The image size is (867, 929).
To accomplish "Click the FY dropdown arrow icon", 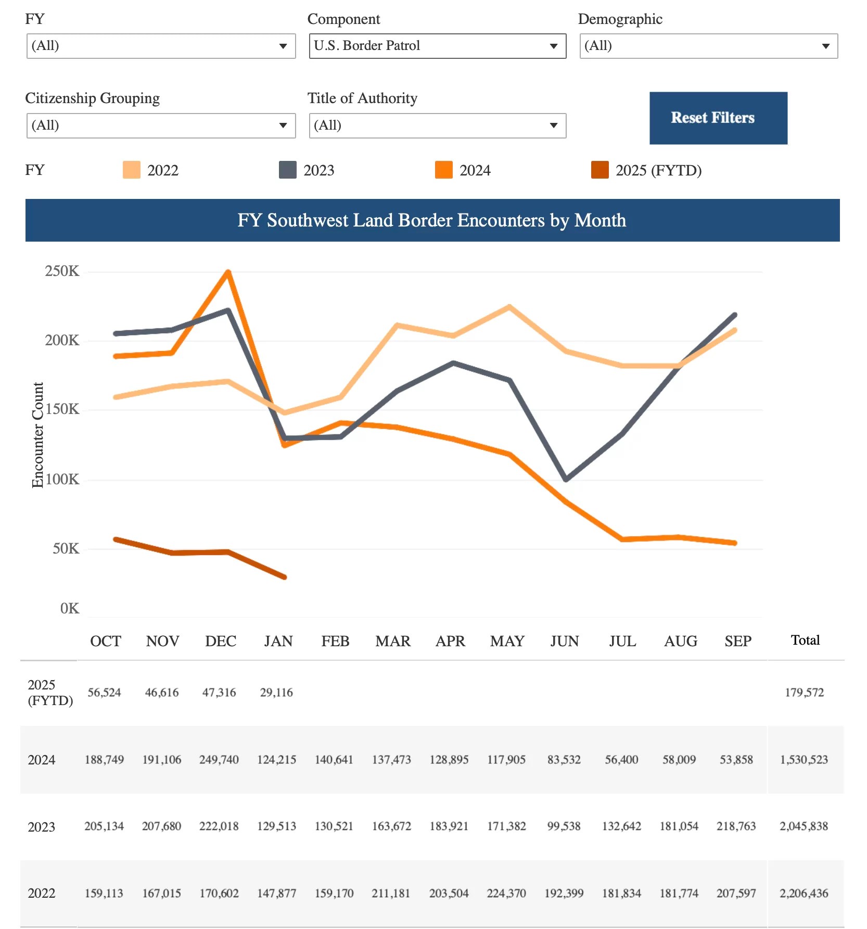I will point(283,46).
